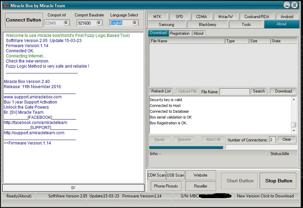Sort by Type column header
The image size is (303, 208).
tap(237, 41)
